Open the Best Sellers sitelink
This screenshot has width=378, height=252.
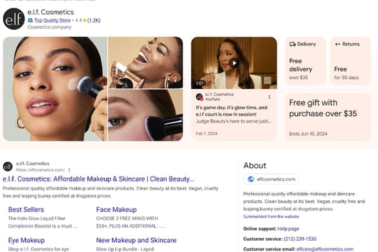(x=26, y=209)
